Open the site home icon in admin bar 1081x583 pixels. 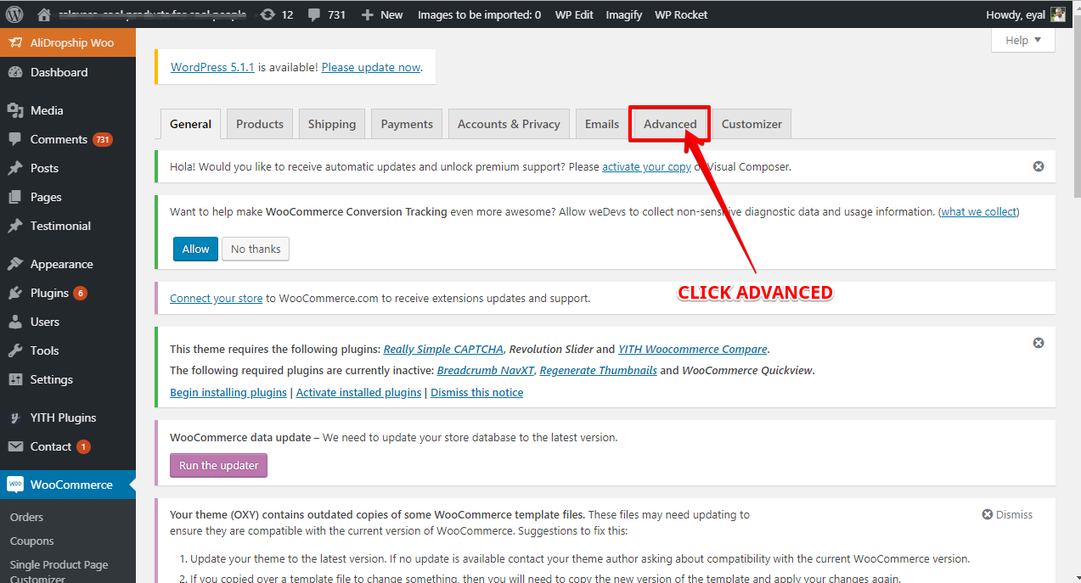click(44, 14)
